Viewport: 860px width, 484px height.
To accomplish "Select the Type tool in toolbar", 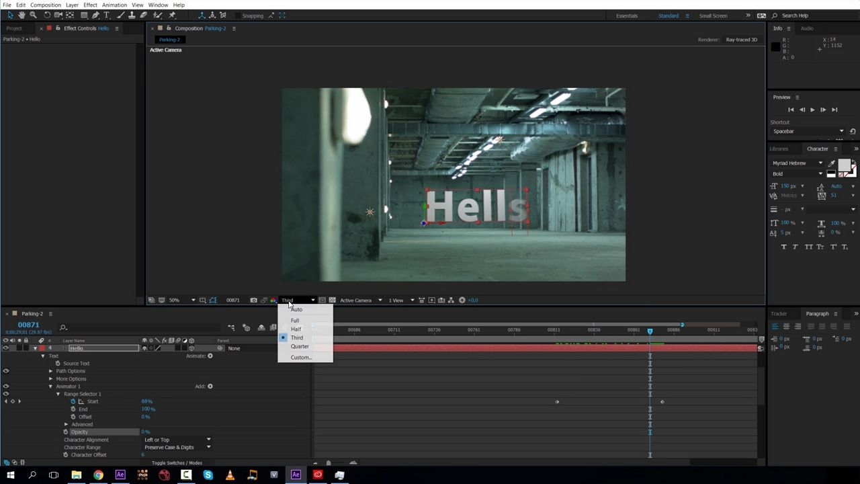I will pos(106,15).
